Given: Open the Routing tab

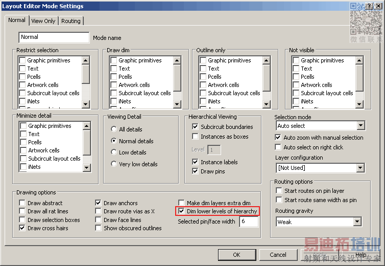Looking at the screenshot, I should [x=71, y=21].
